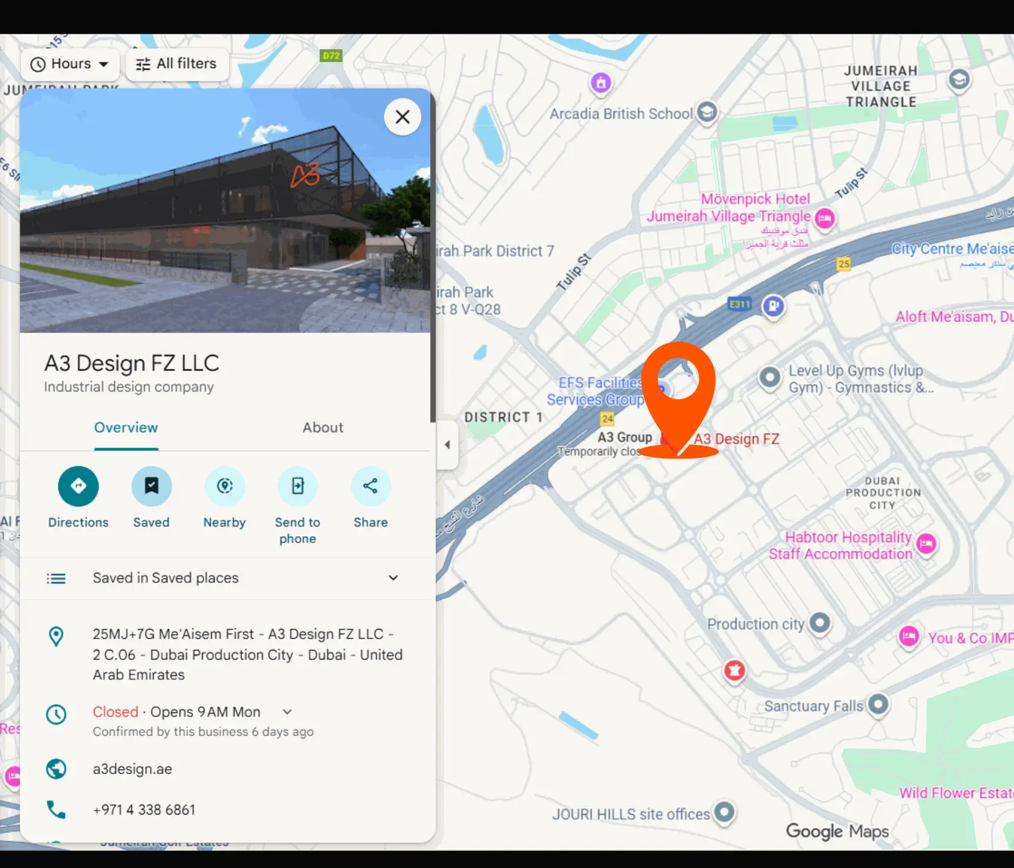Expand the opening hours chevron

pos(287,712)
